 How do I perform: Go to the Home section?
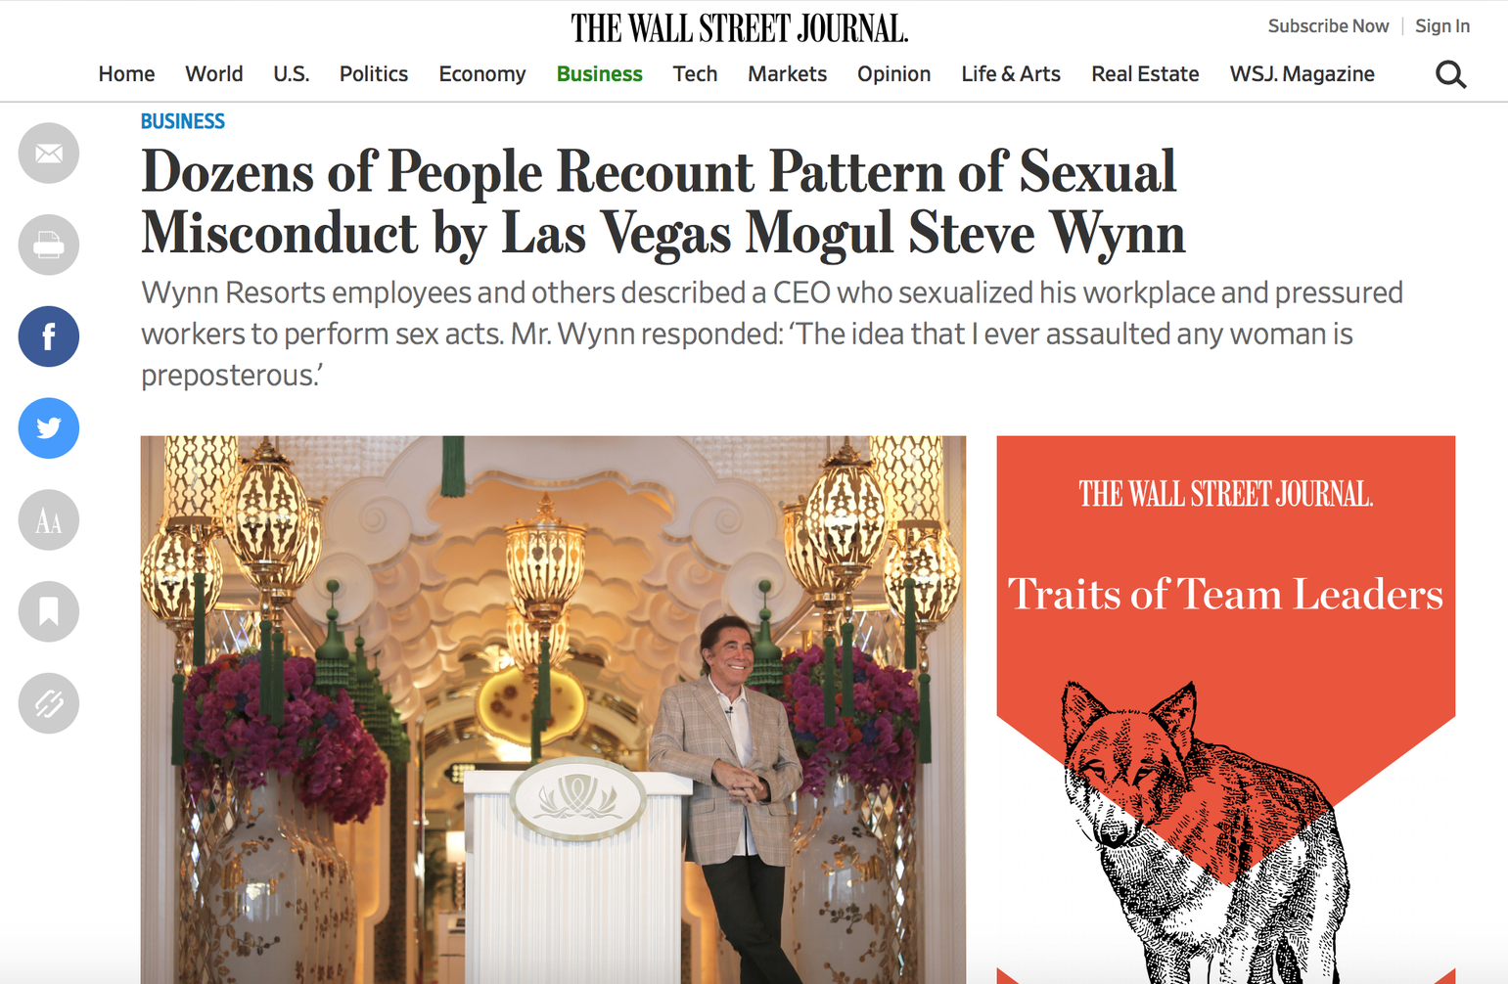coord(126,74)
